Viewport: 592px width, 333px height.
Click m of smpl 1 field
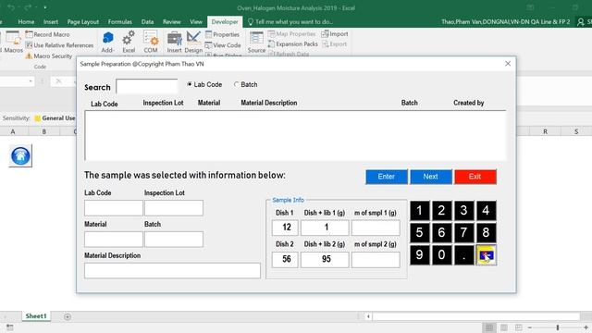376,228
